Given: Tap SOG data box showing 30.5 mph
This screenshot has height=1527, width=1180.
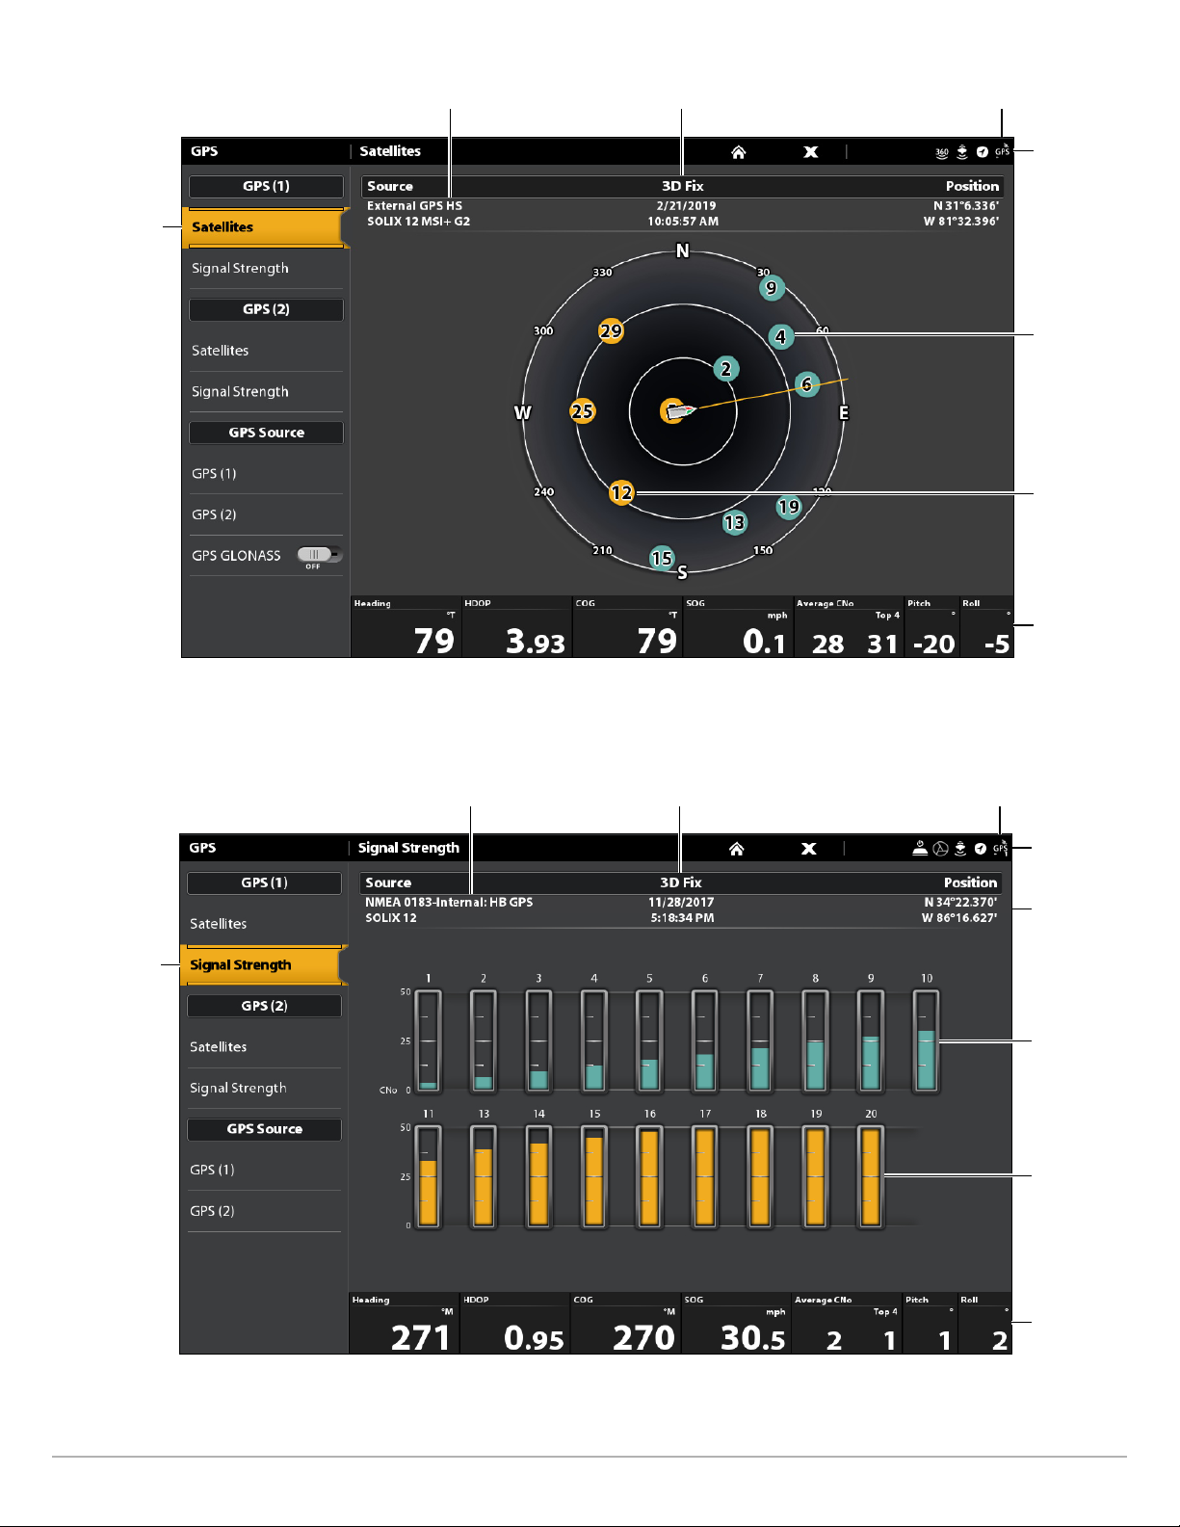Looking at the screenshot, I should [736, 1325].
